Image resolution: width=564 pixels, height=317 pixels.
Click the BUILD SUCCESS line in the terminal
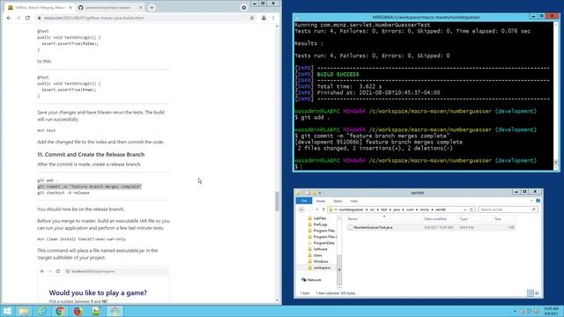click(338, 74)
